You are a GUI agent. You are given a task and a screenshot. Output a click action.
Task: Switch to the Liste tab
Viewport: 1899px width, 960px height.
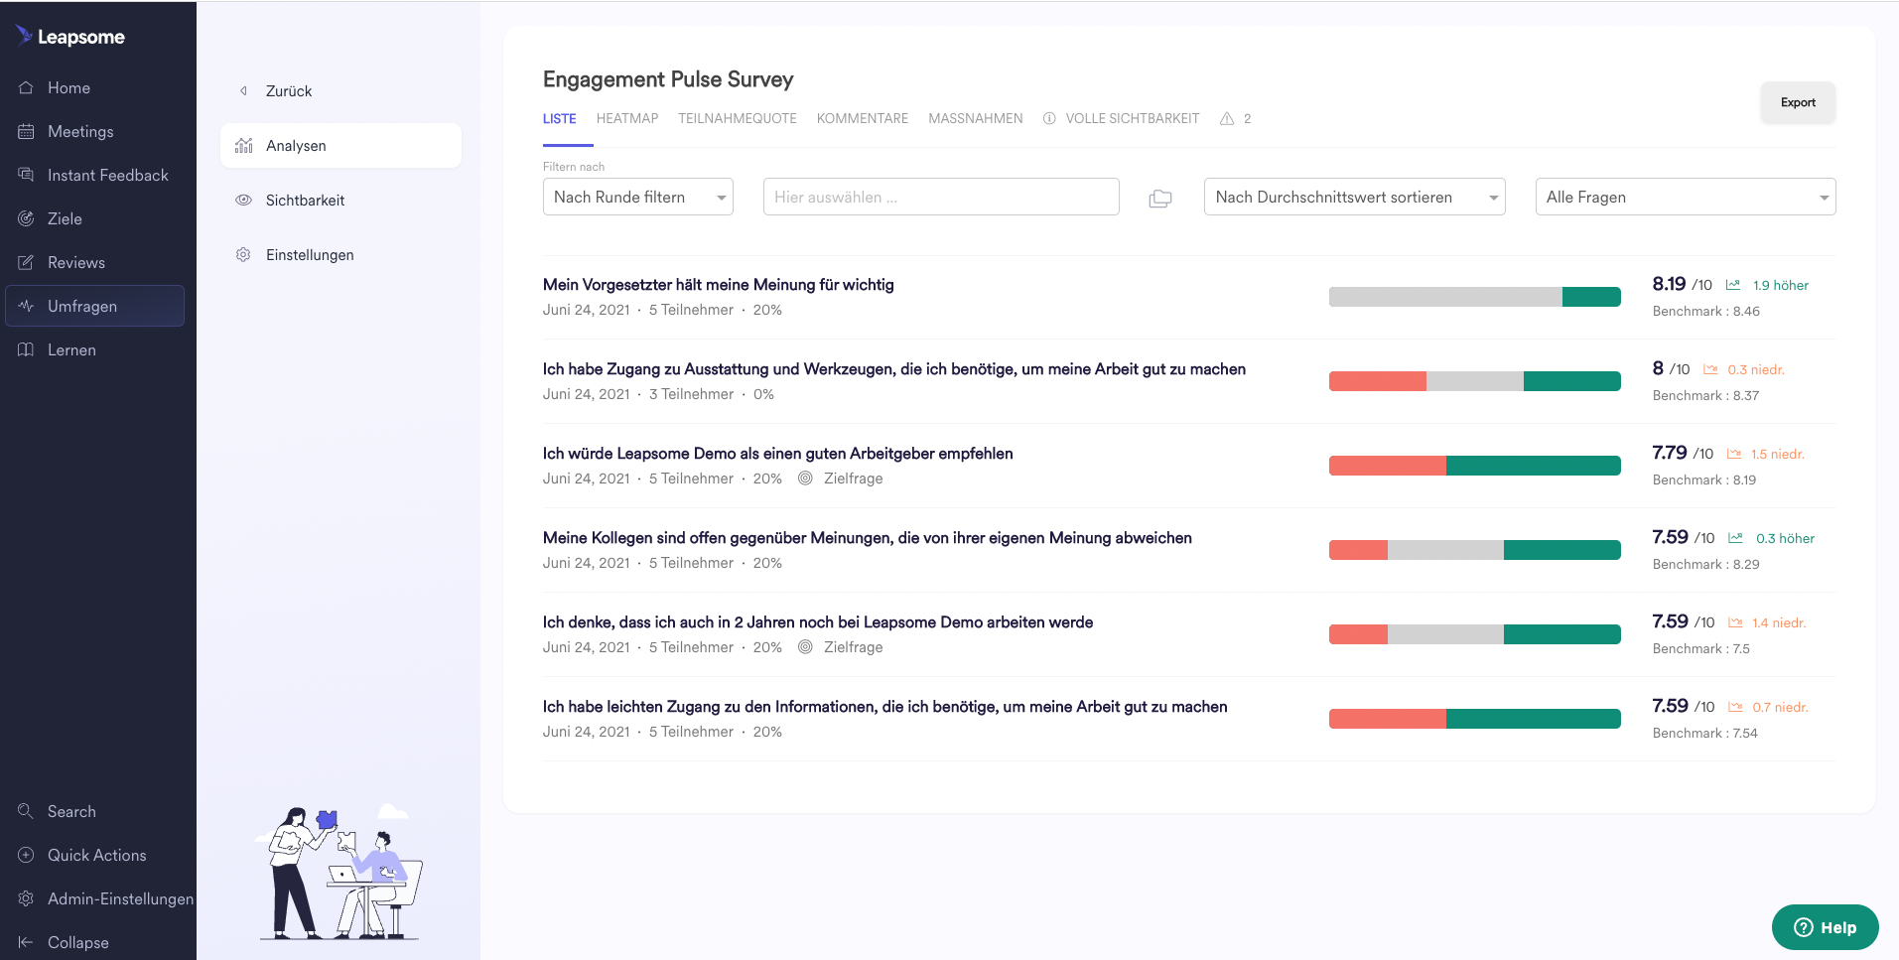(x=559, y=118)
